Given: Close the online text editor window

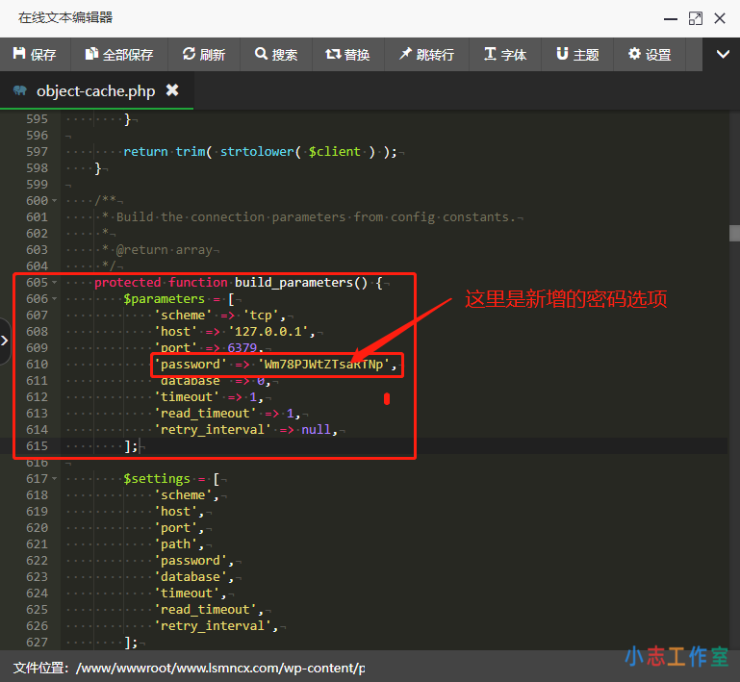Looking at the screenshot, I should point(720,18).
